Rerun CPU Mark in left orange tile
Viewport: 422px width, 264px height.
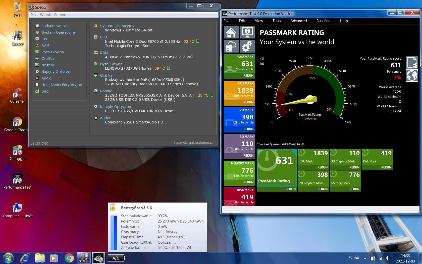pos(248,102)
